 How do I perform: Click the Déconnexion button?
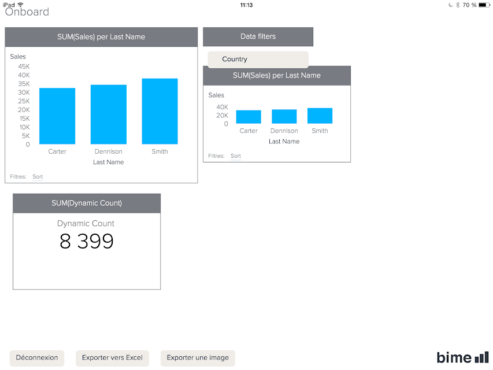[37, 358]
